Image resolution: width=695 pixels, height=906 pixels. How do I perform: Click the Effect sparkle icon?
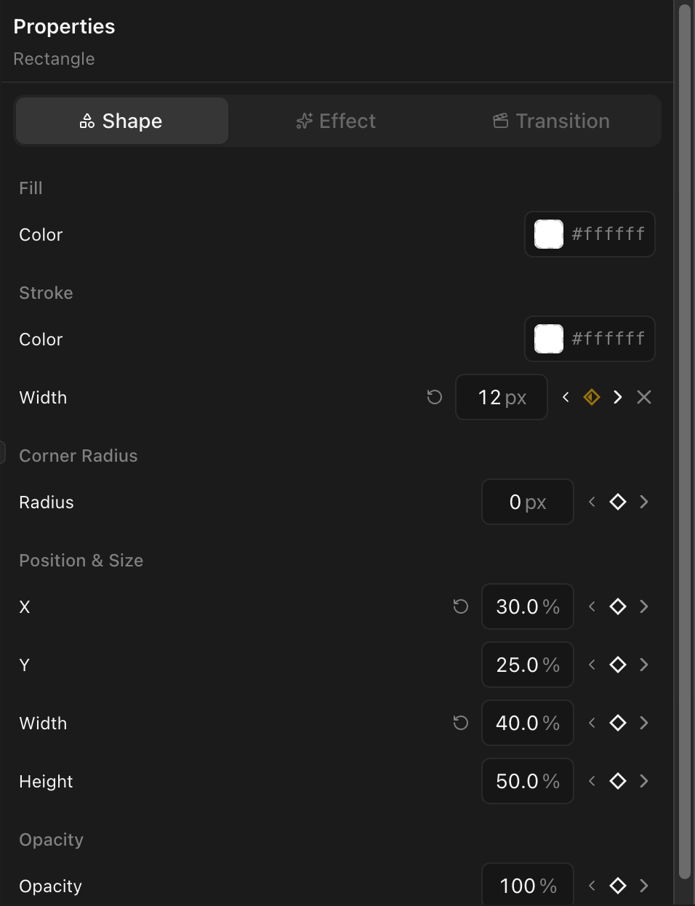(x=304, y=121)
